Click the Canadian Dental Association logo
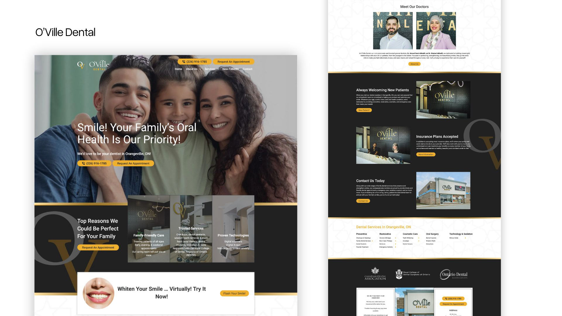Screen dimensions: 562x316 [375, 274]
